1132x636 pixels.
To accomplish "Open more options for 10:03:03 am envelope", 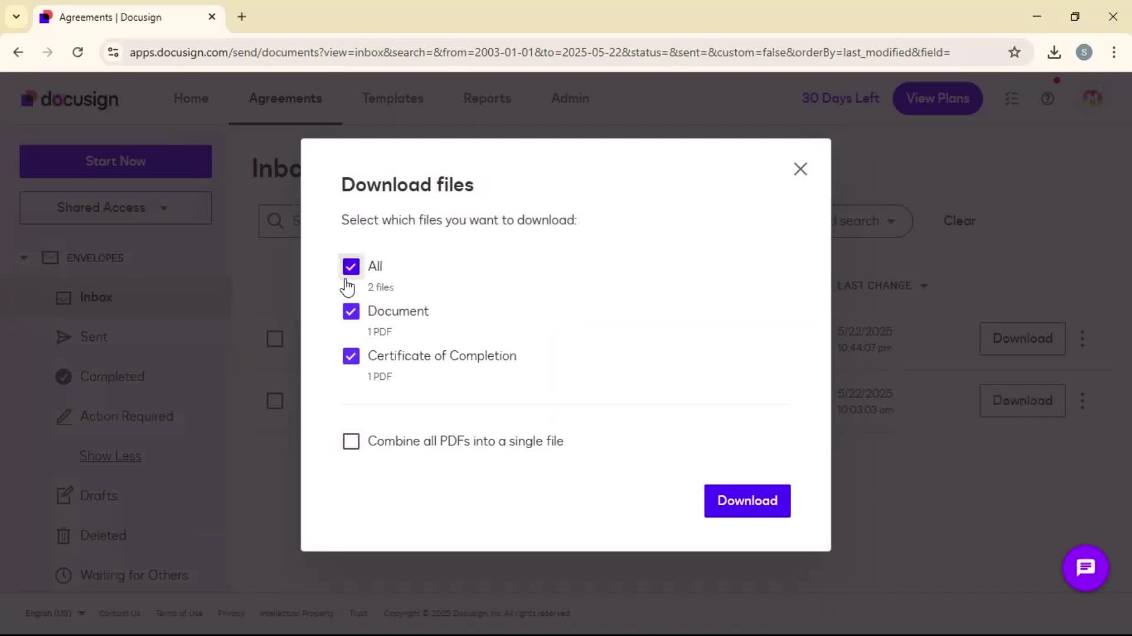I will [x=1082, y=400].
